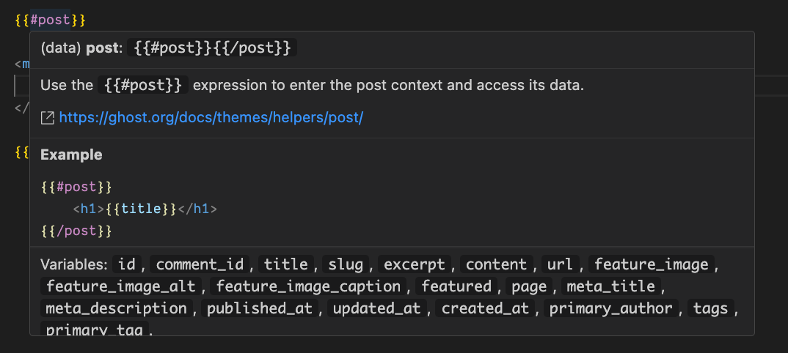Click the 'title' variable chip
The image size is (788, 353).
pyautogui.click(x=286, y=264)
